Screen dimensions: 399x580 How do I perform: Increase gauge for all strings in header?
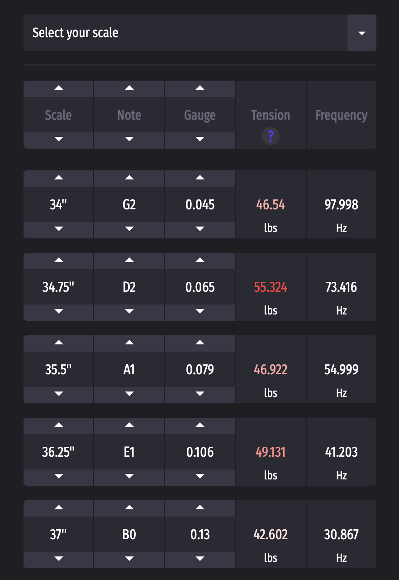pyautogui.click(x=200, y=88)
